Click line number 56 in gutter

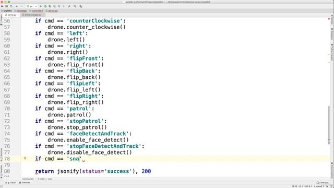[7, 21]
